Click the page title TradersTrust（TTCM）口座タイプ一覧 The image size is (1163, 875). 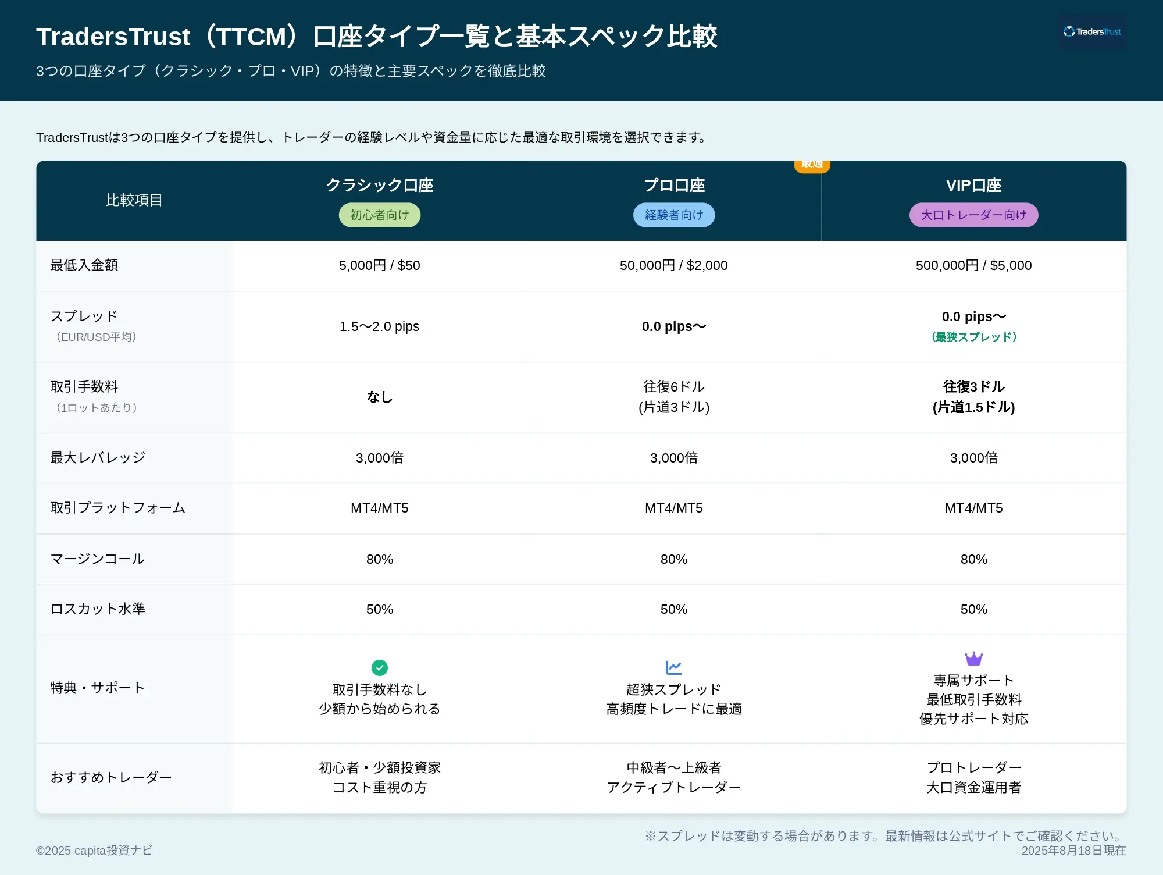(x=377, y=36)
